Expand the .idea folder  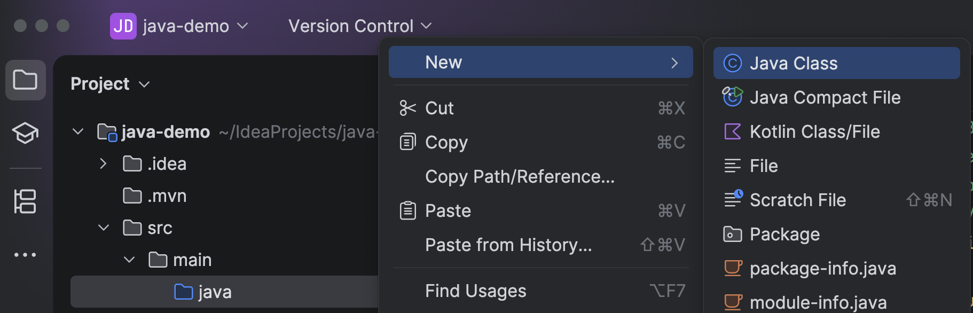point(103,163)
